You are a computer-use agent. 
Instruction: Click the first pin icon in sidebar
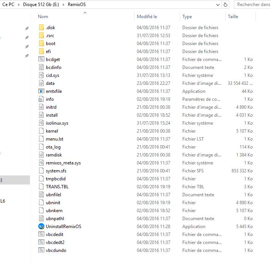[27, 28]
